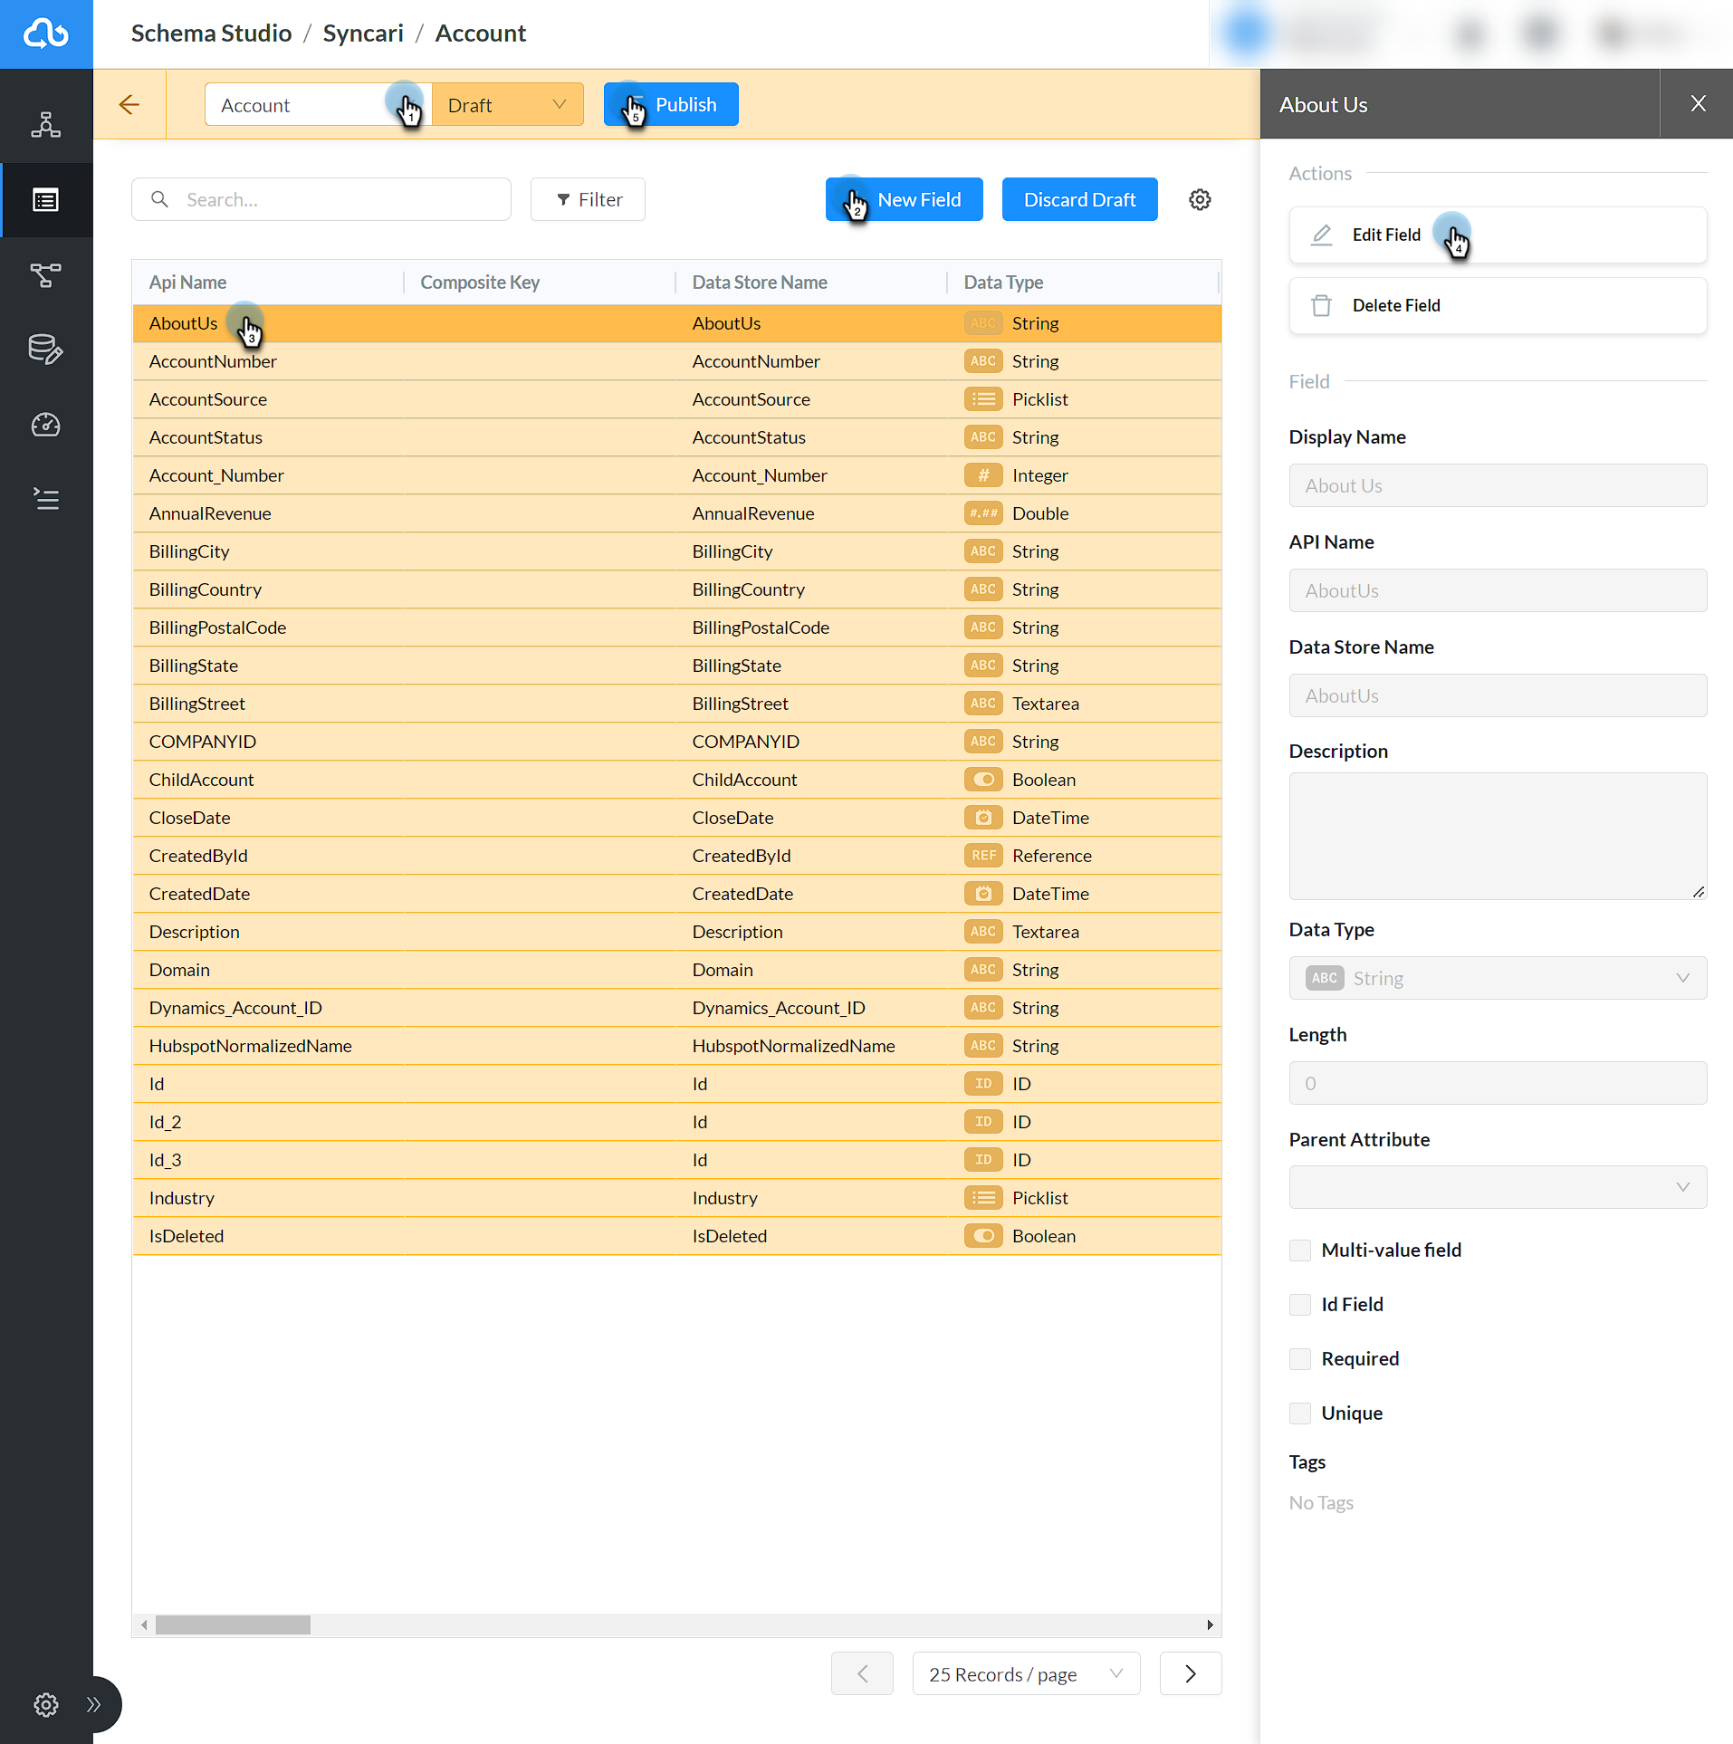1733x1744 pixels.
Task: Open the Data Type String dropdown
Action: 1498,978
